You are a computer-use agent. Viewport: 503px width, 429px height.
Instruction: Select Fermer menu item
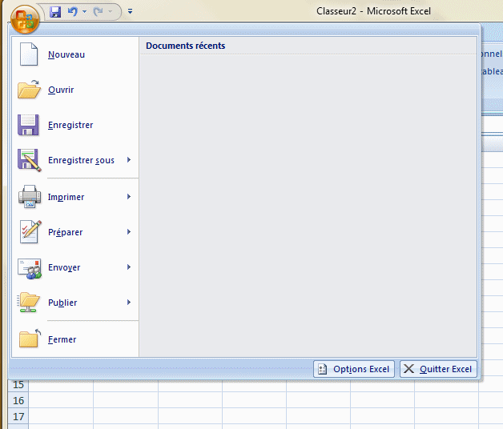tap(62, 339)
